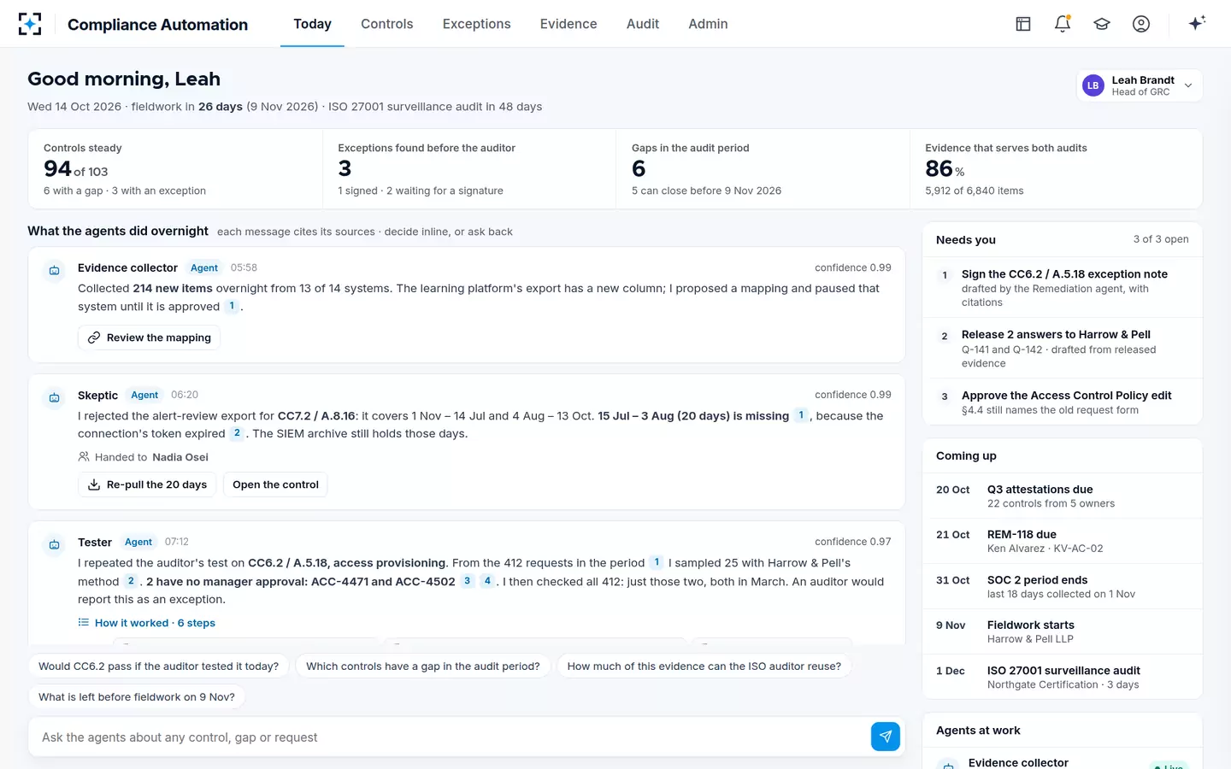This screenshot has width=1231, height=769.
Task: Click the Evidence collector agent avatar icon
Action: [55, 270]
